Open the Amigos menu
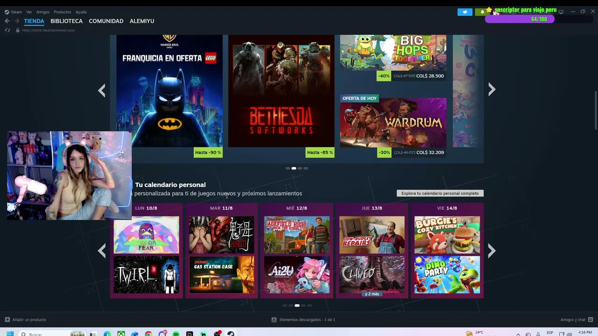 click(43, 12)
